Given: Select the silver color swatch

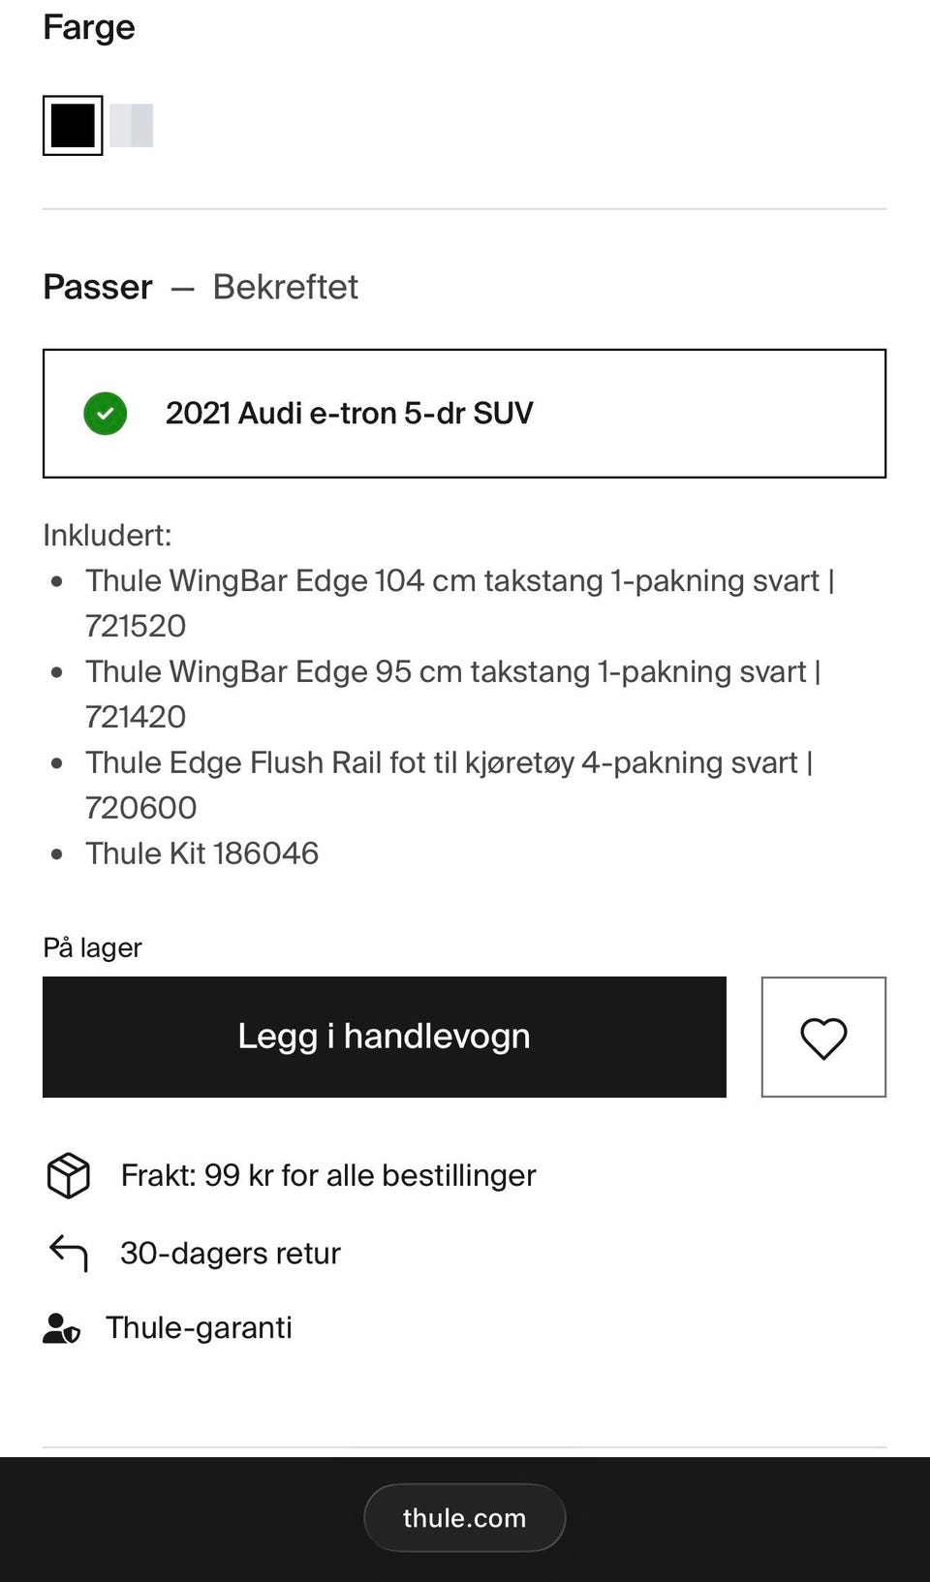Looking at the screenshot, I should pos(132,126).
